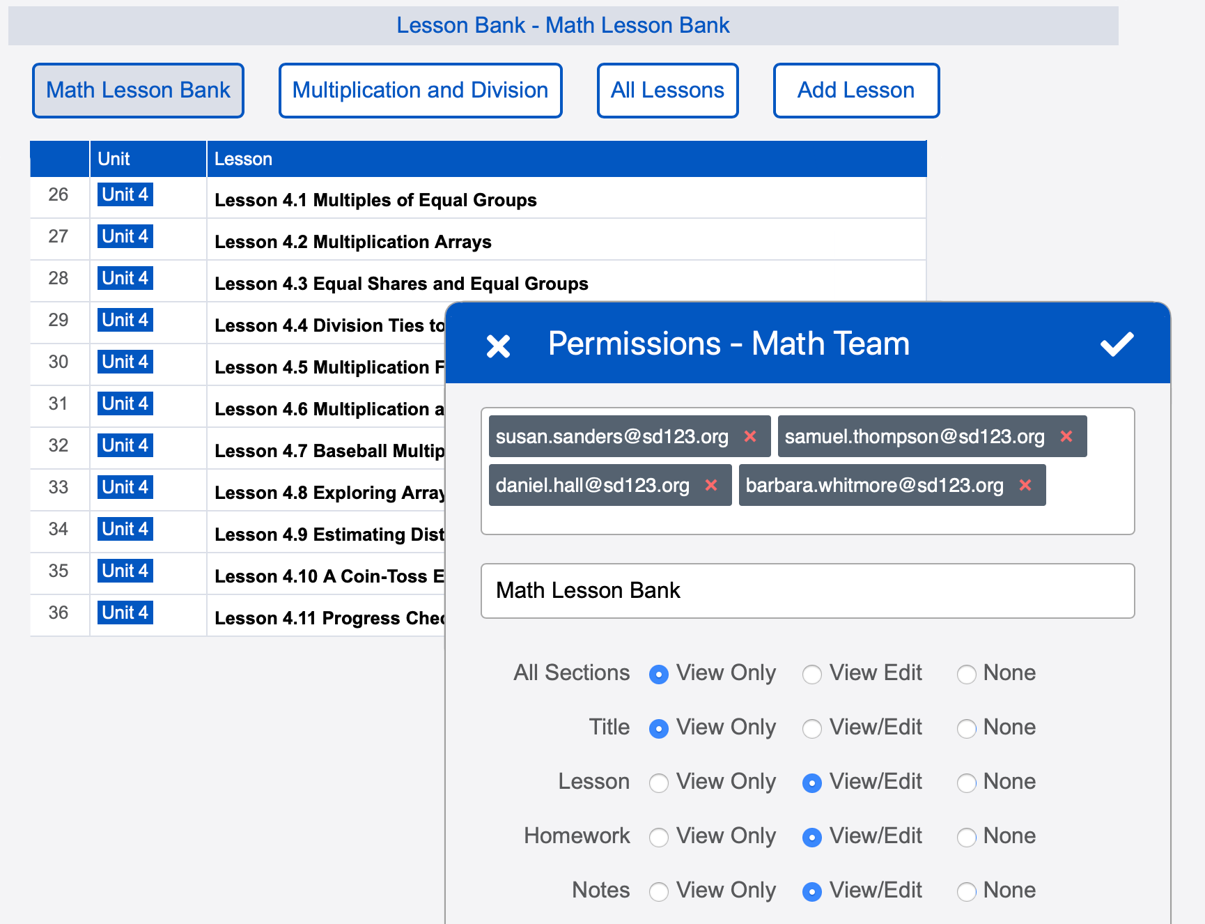Click the Math Lesson Bank name field

(807, 590)
